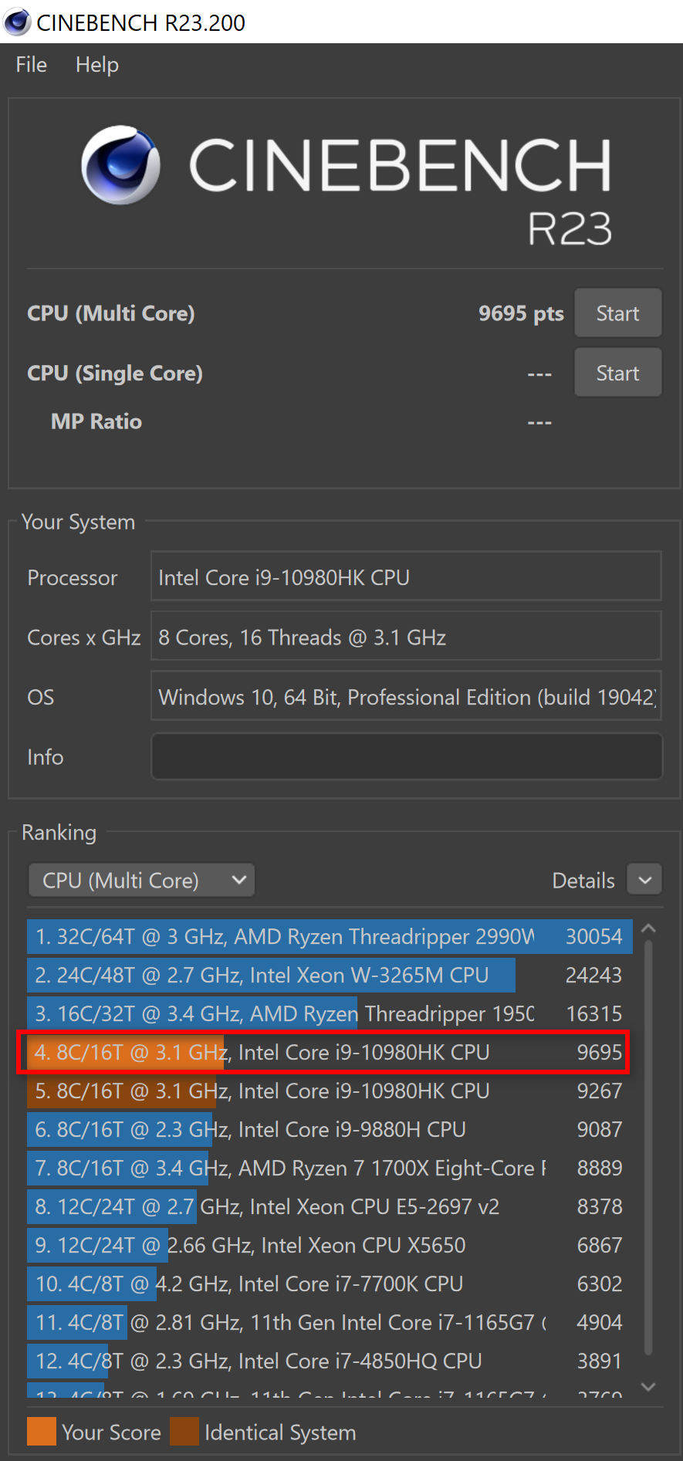Click the Cinebench sphere logo
The image size is (683, 1461).
coord(121,164)
